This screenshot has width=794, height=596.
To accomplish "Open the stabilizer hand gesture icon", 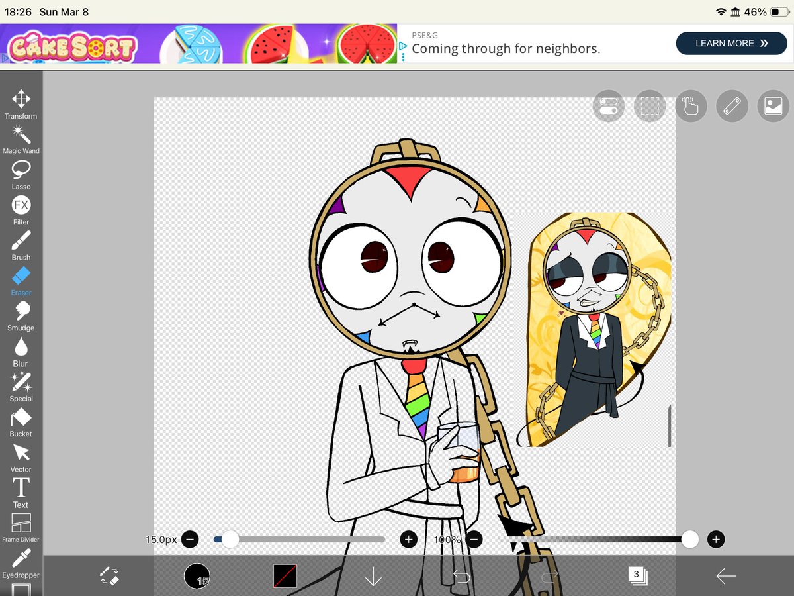I will pos(691,106).
